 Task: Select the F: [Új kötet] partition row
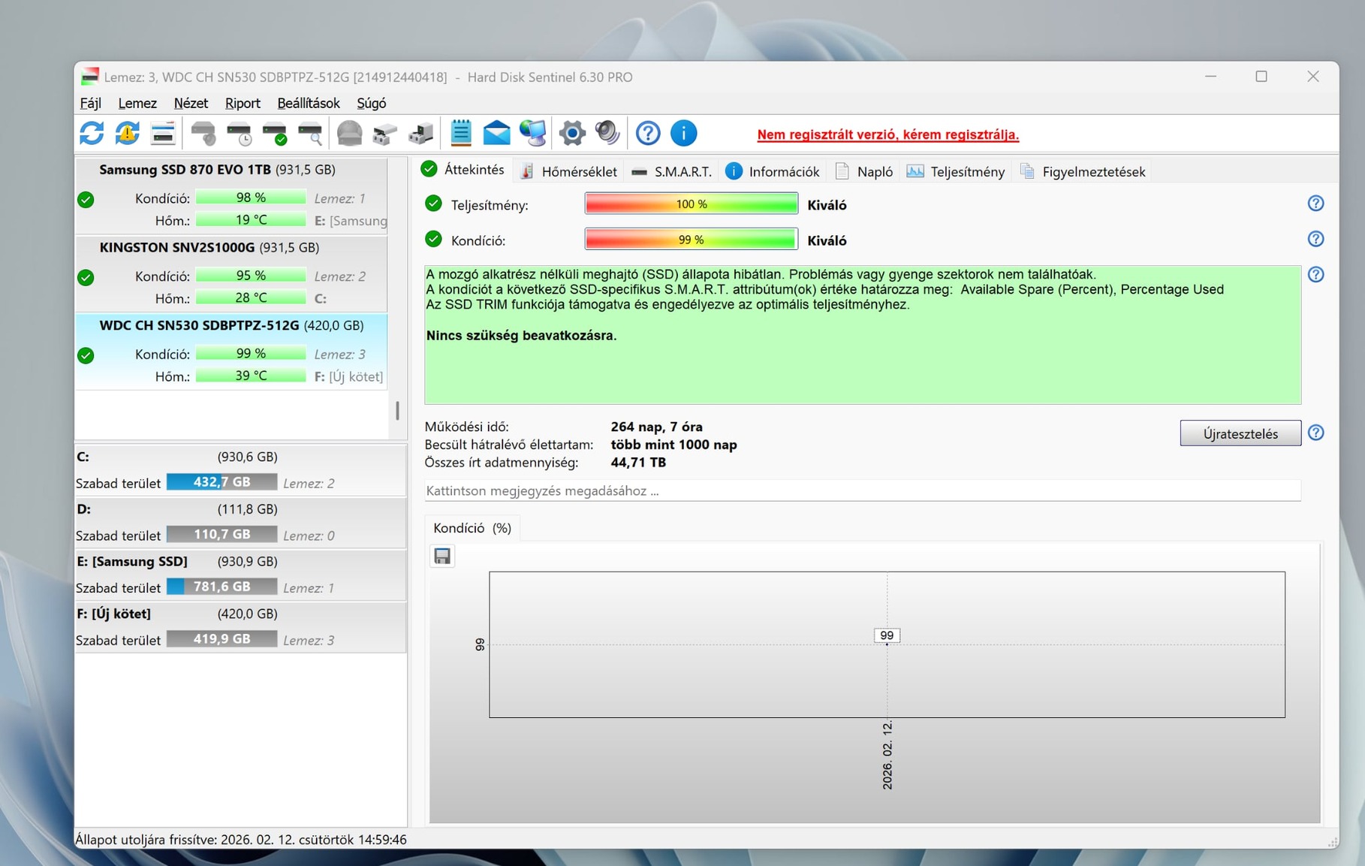pyautogui.click(x=240, y=626)
